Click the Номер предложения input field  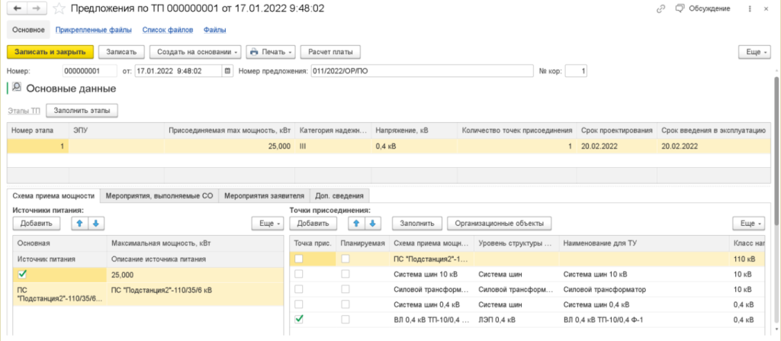click(x=419, y=71)
